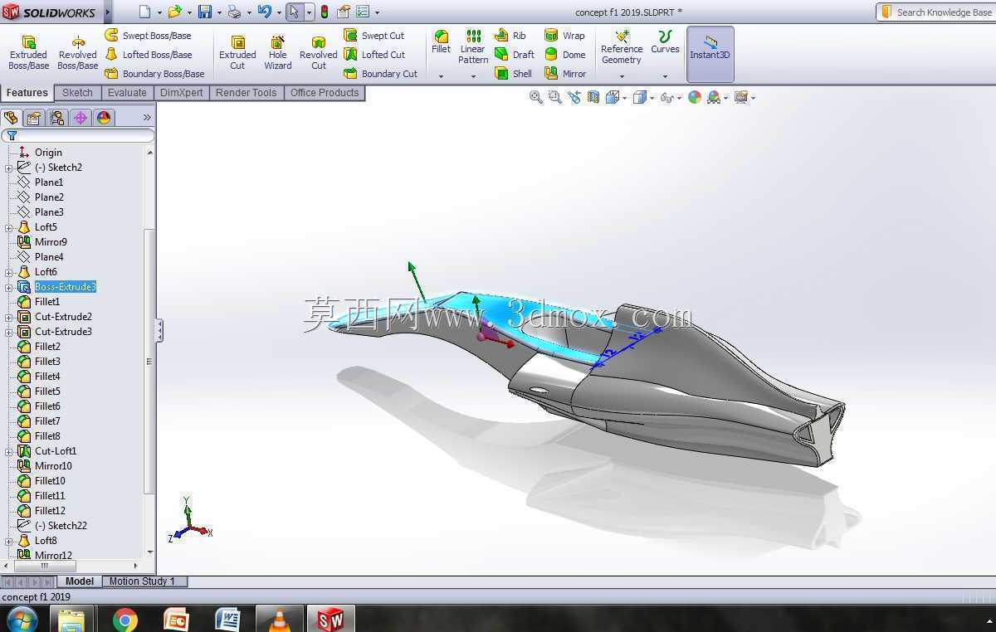This screenshot has height=632, width=996.
Task: Click the Draft tool
Action: [515, 55]
